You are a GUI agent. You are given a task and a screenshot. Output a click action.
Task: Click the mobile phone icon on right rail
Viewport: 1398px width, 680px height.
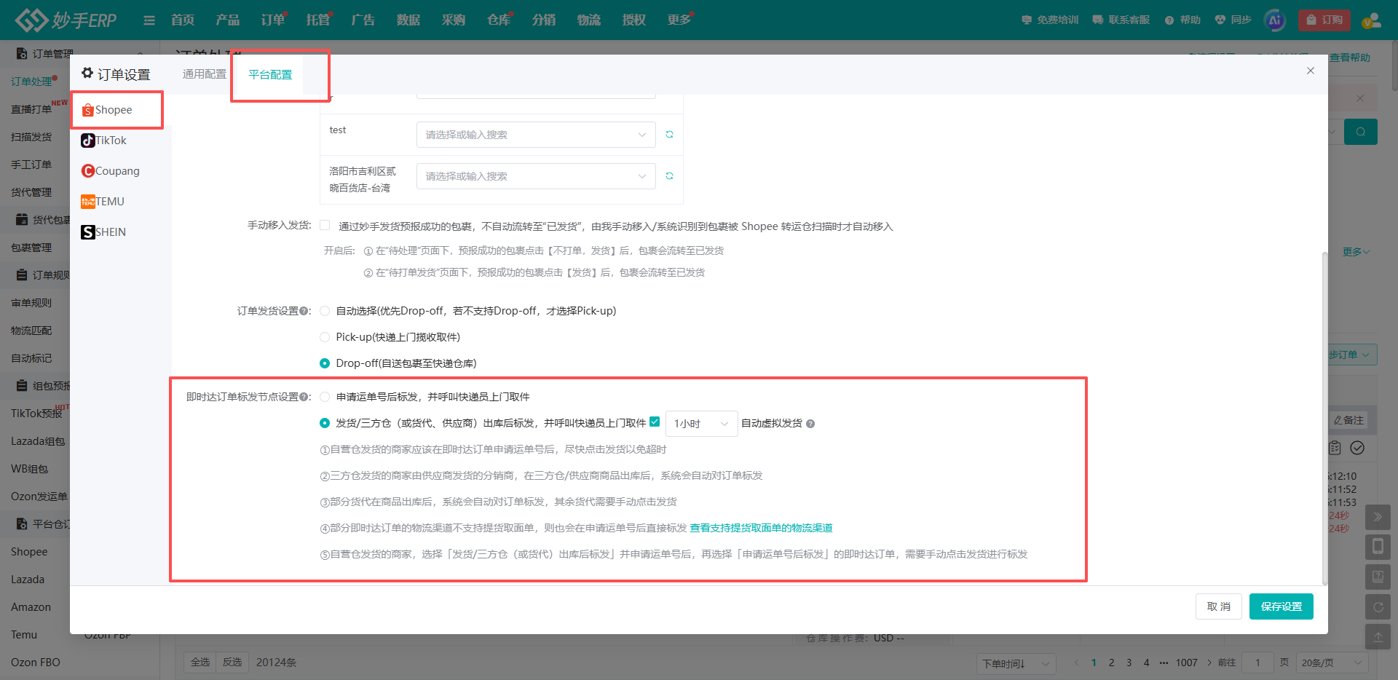(1378, 547)
